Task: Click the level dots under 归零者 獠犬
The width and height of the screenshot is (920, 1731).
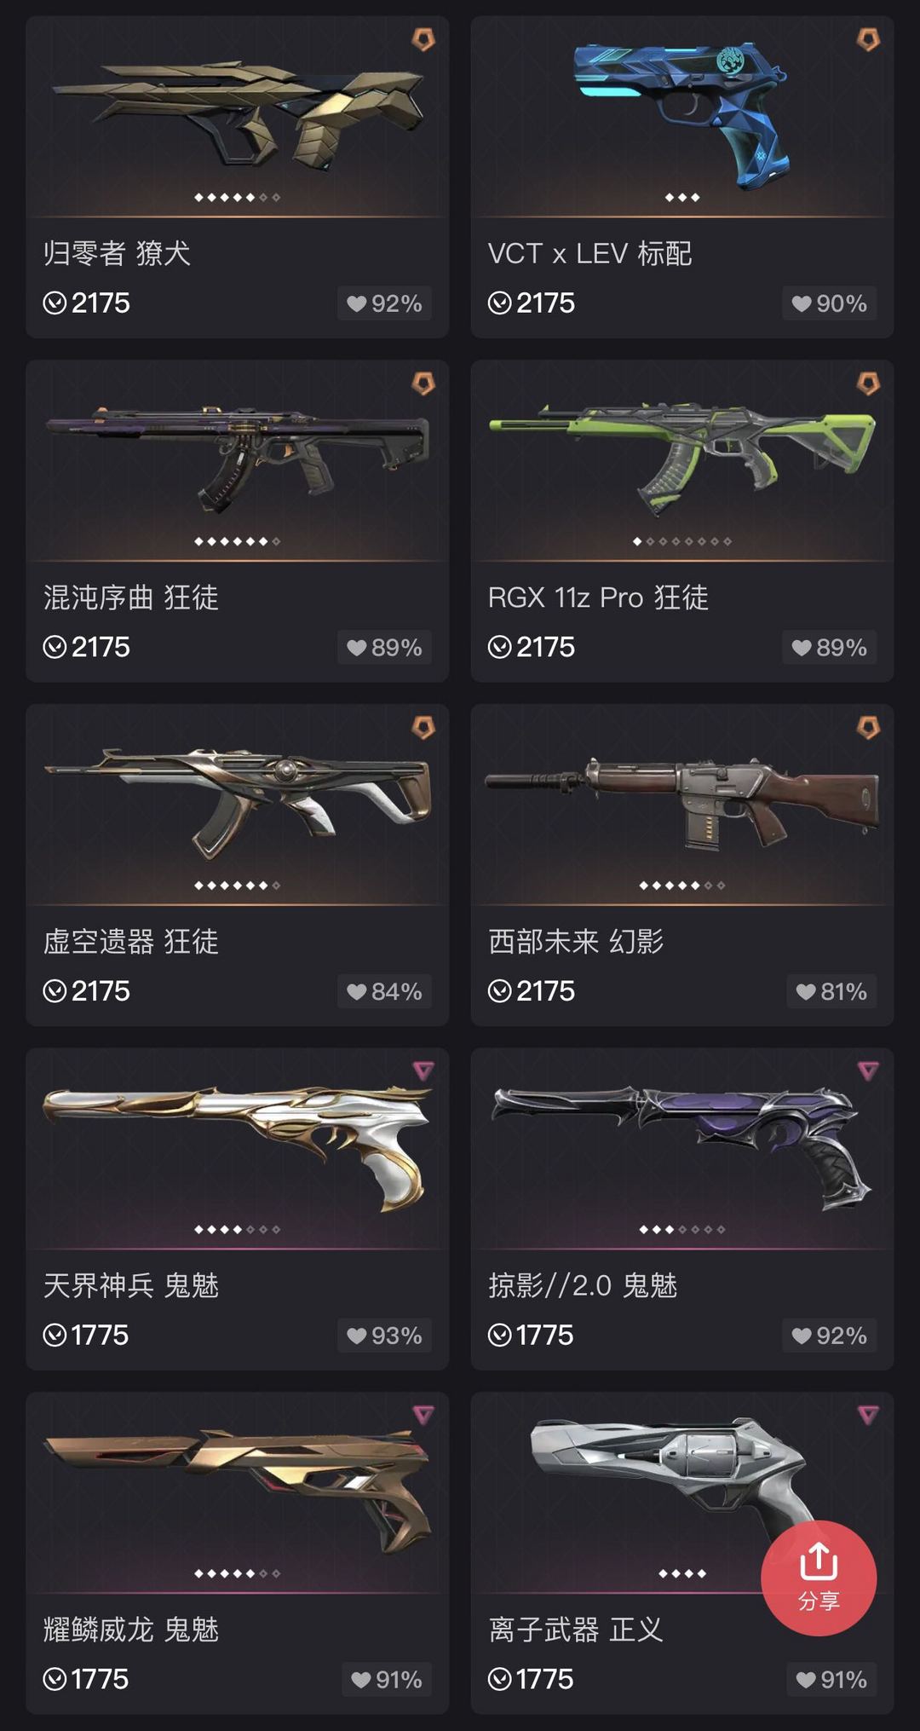Action: pyautogui.click(x=237, y=198)
